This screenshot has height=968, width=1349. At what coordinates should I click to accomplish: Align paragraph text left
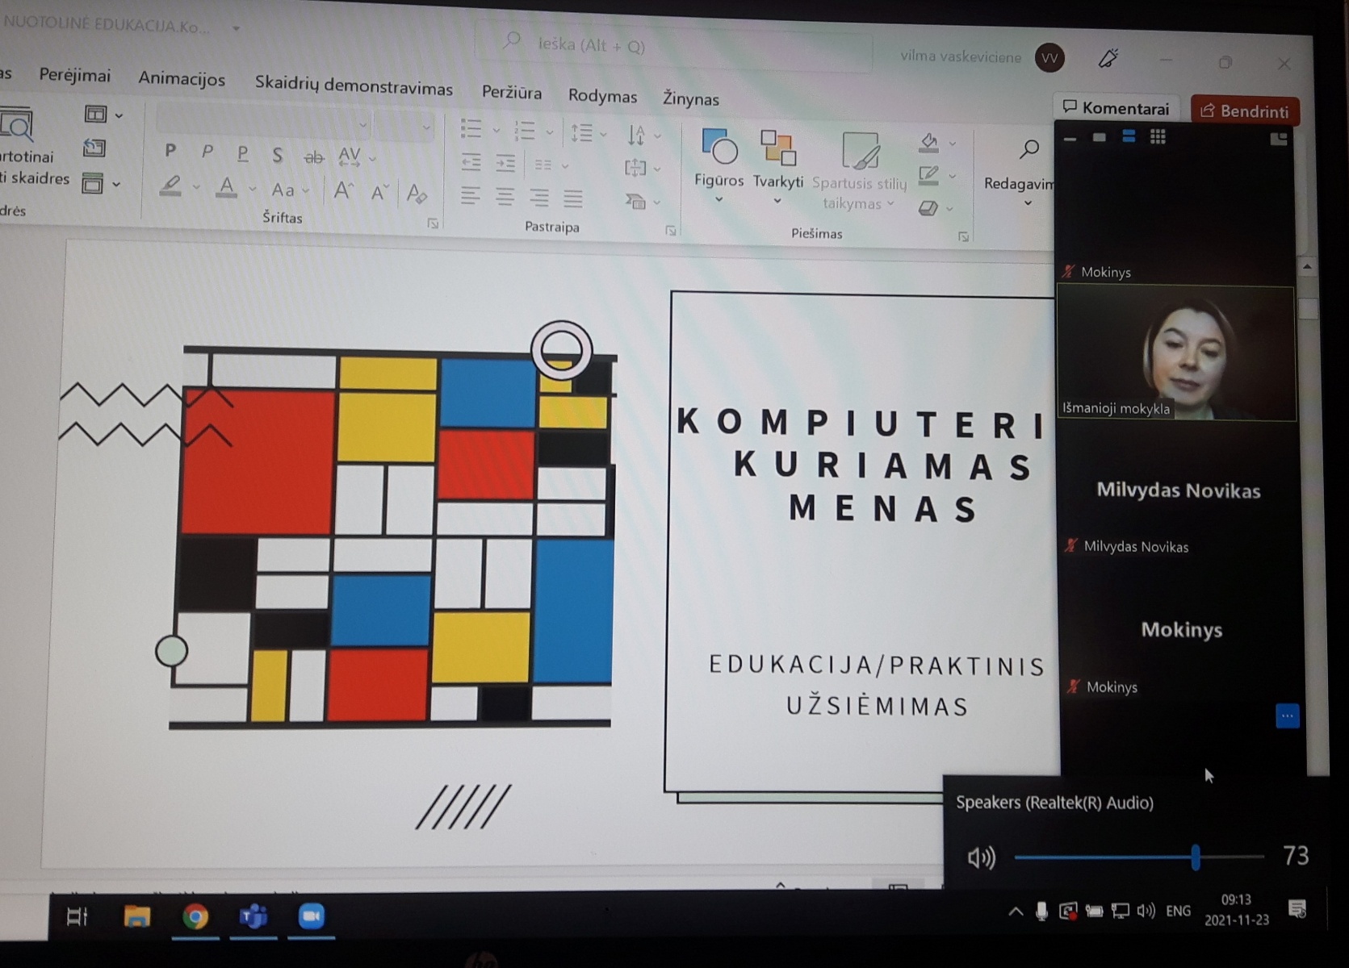[x=470, y=195]
